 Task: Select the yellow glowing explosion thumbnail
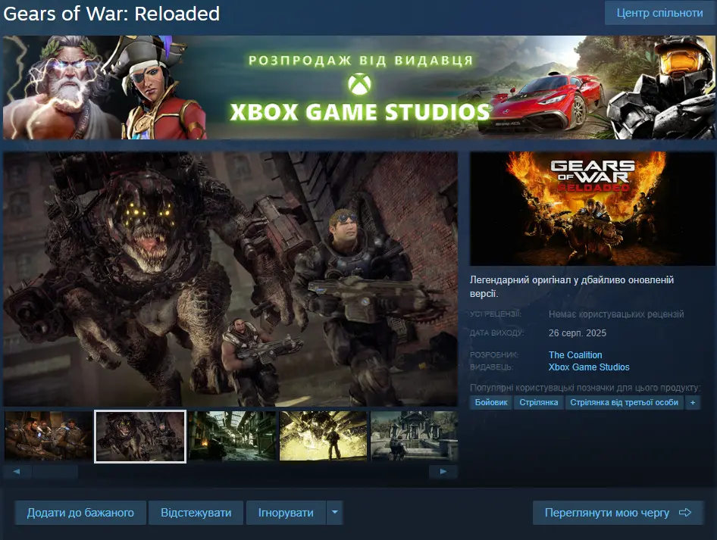(x=324, y=436)
